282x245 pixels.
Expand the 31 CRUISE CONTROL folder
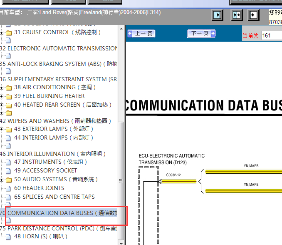(x=1, y=32)
